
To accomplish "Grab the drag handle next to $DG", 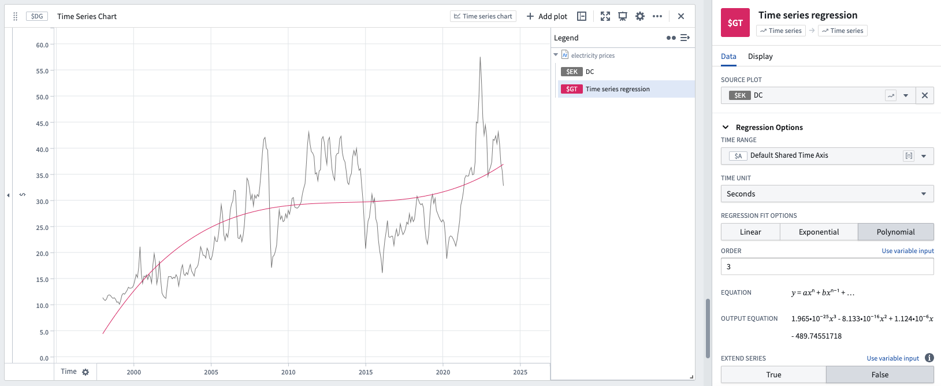I will click(x=16, y=16).
